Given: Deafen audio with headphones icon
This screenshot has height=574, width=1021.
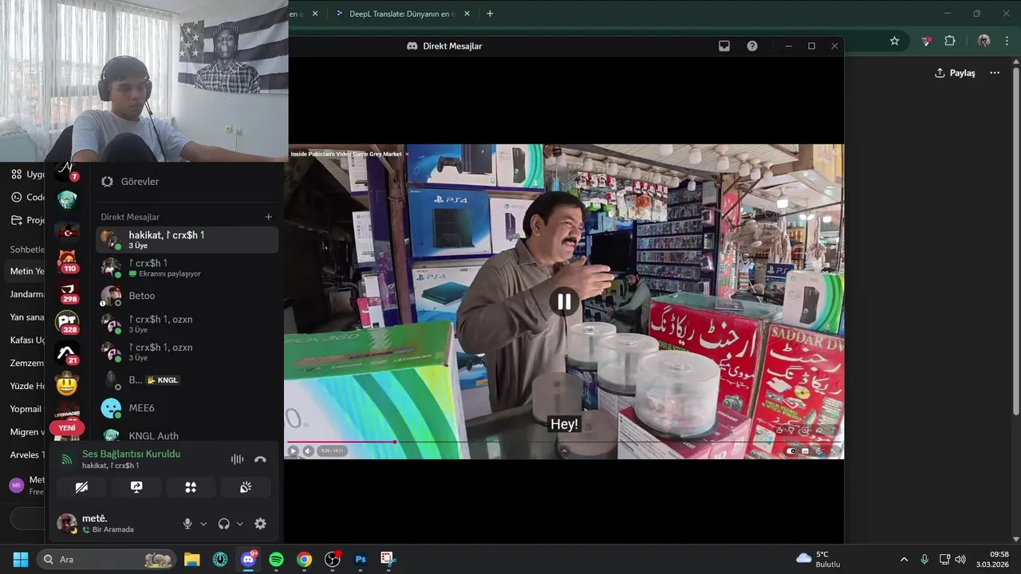Looking at the screenshot, I should 224,524.
